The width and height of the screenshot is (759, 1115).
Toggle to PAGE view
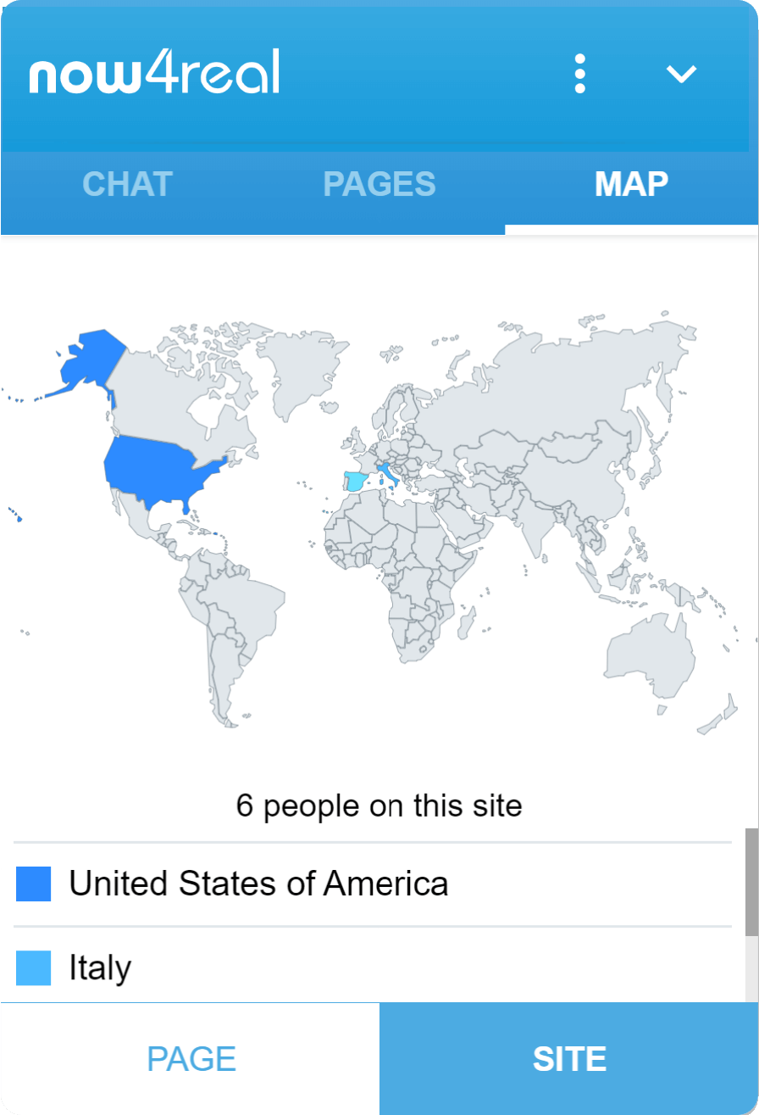[191, 1058]
